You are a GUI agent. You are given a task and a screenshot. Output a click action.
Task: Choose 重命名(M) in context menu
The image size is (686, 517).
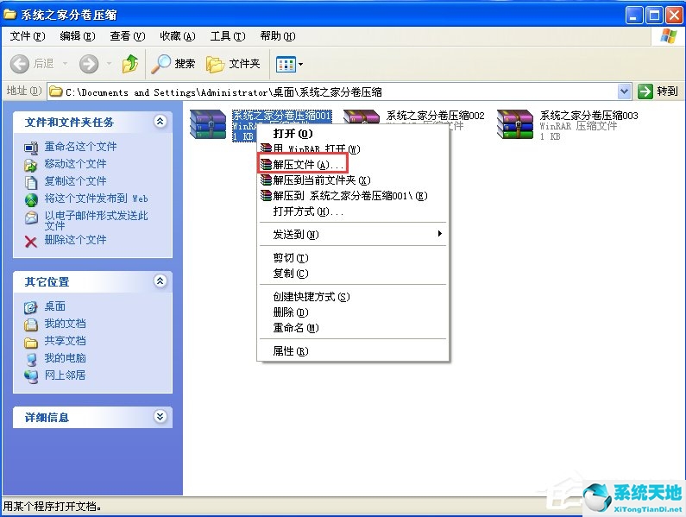(353, 328)
